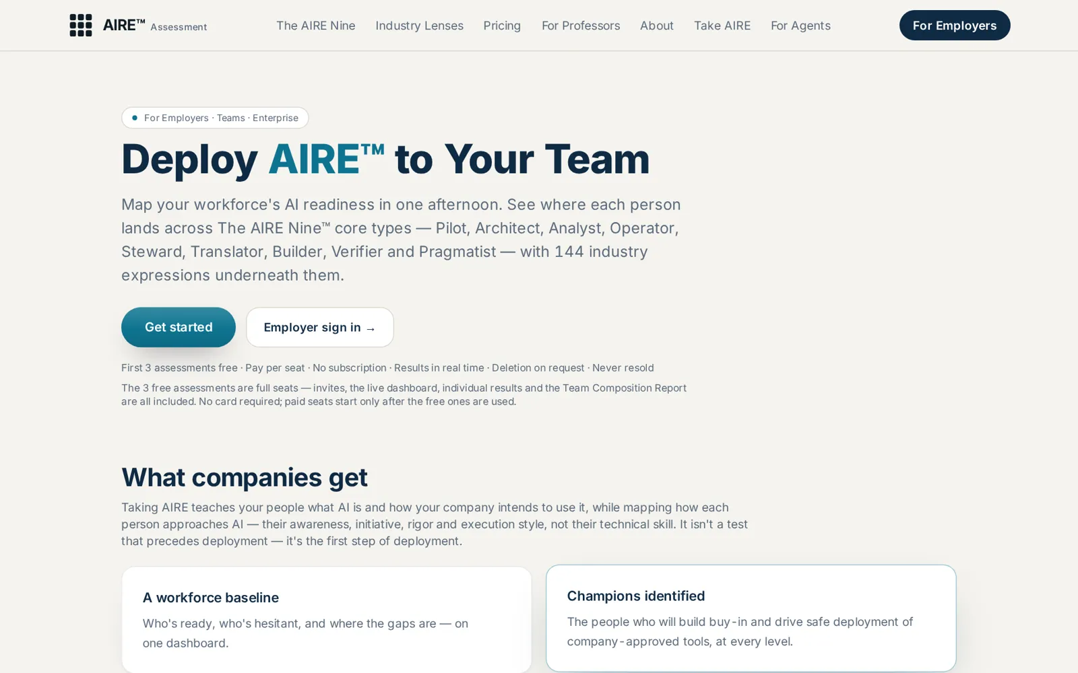This screenshot has height=673, width=1078.
Task: Click the 'For Employers · Teams · Enterprise' badge
Action: coord(215,118)
